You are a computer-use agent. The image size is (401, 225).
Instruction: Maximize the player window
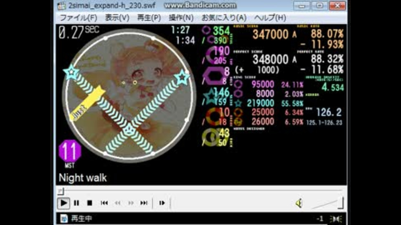[x=319, y=5]
